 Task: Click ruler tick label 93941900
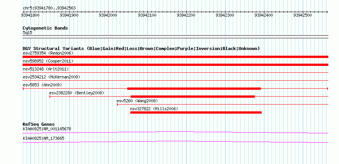[x=69, y=15]
